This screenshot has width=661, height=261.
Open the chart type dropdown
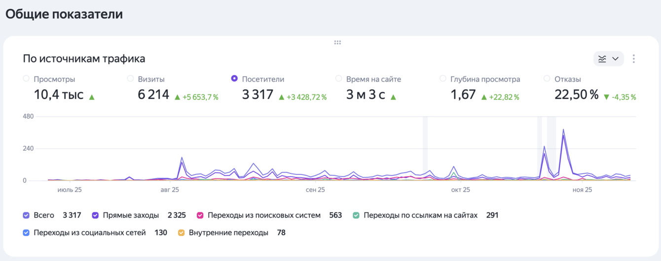(609, 59)
